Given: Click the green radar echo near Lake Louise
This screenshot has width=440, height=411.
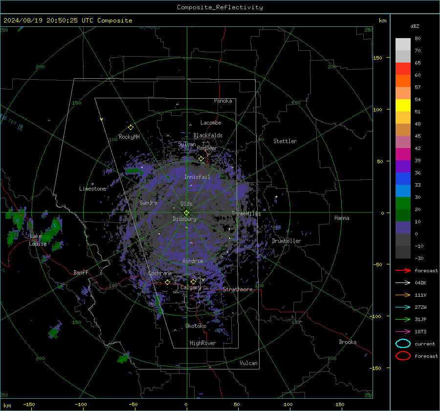Looking at the screenshot, I should 52,230.
